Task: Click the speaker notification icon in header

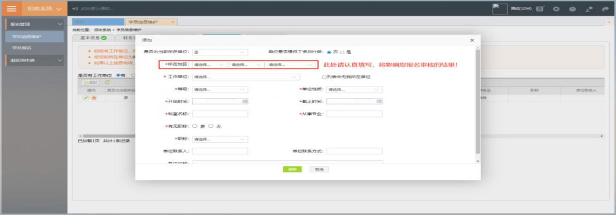Action: [74, 9]
